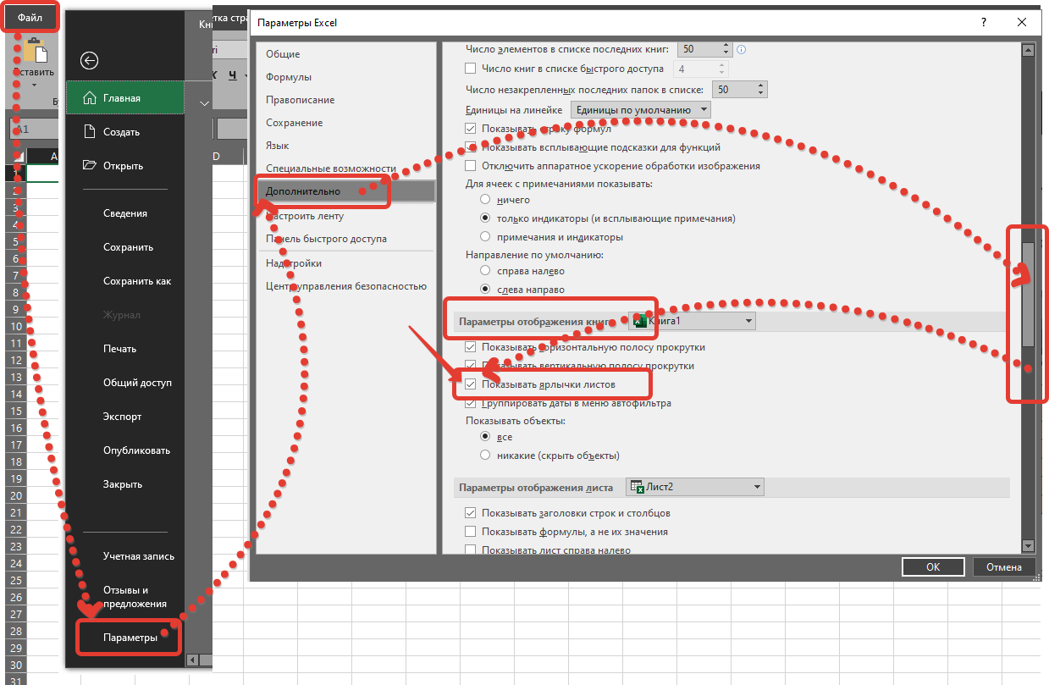The width and height of the screenshot is (1049, 685).
Task: Click the Файл ribbon tab
Action: pyautogui.click(x=30, y=17)
